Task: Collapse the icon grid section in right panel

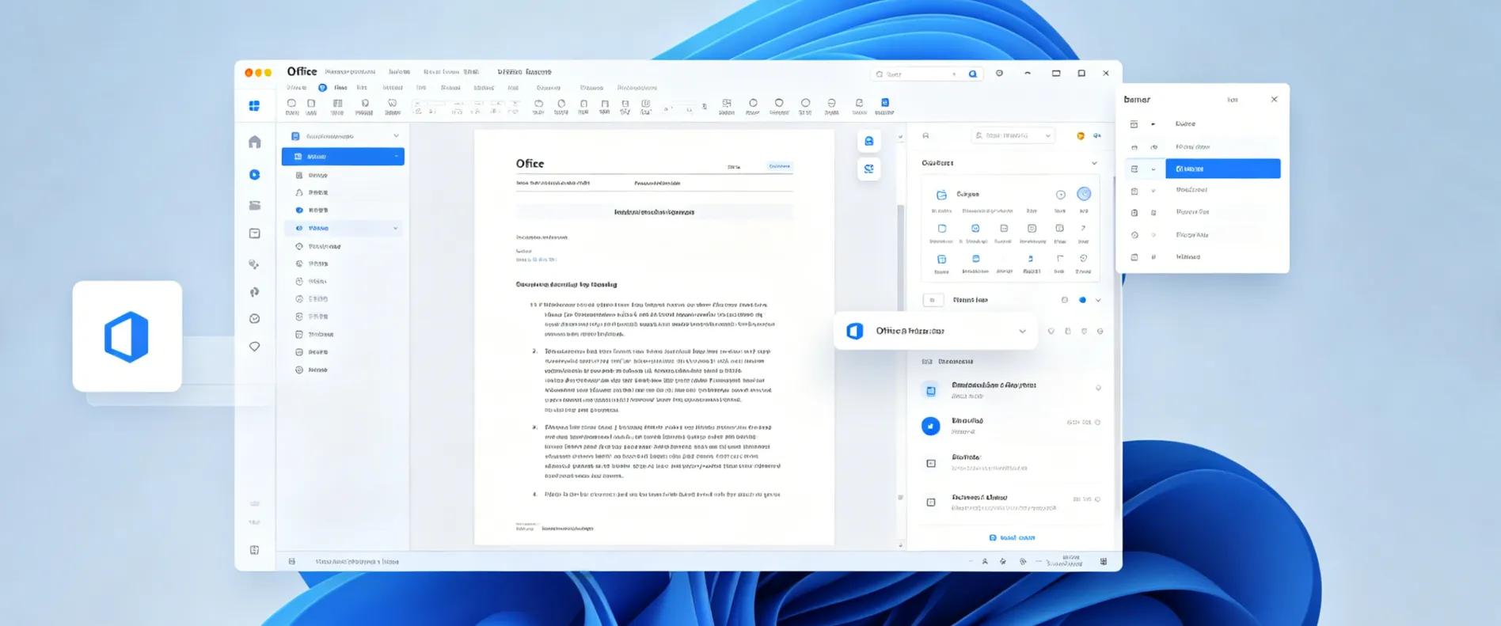Action: tap(1094, 163)
